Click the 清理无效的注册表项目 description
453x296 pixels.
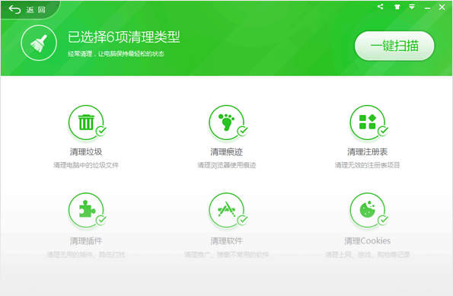pos(367,165)
